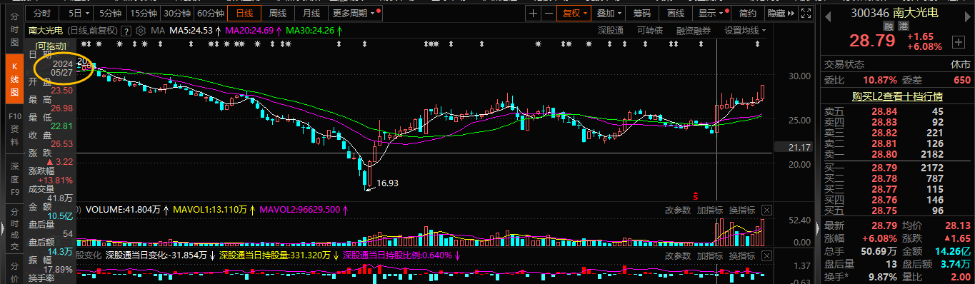Close the 深股通 indicator panel
The width and height of the screenshot is (975, 284).
(x=766, y=255)
